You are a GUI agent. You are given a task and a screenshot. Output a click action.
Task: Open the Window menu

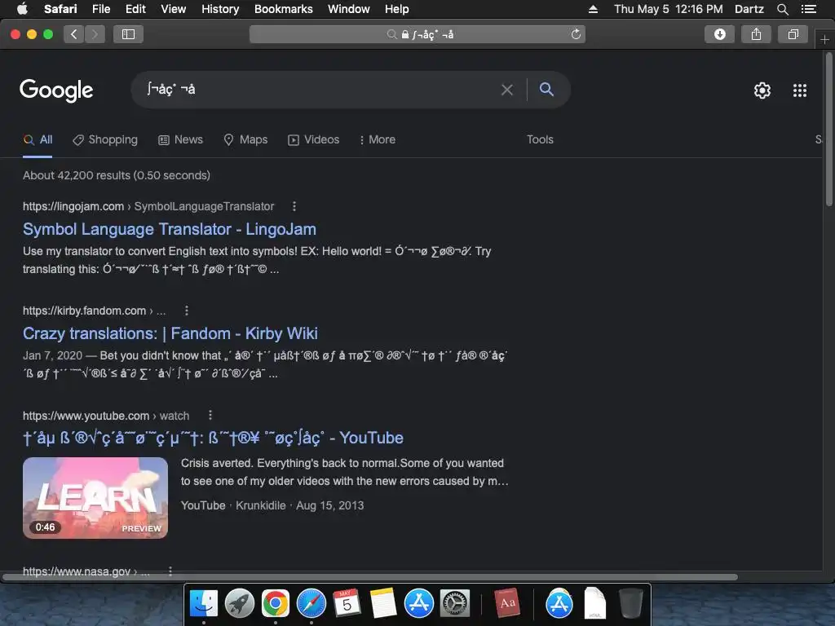tap(348, 9)
